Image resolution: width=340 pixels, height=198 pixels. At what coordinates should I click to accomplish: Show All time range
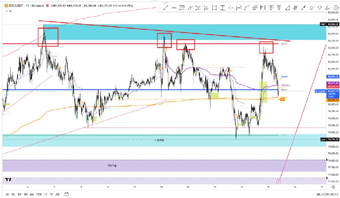(57, 194)
